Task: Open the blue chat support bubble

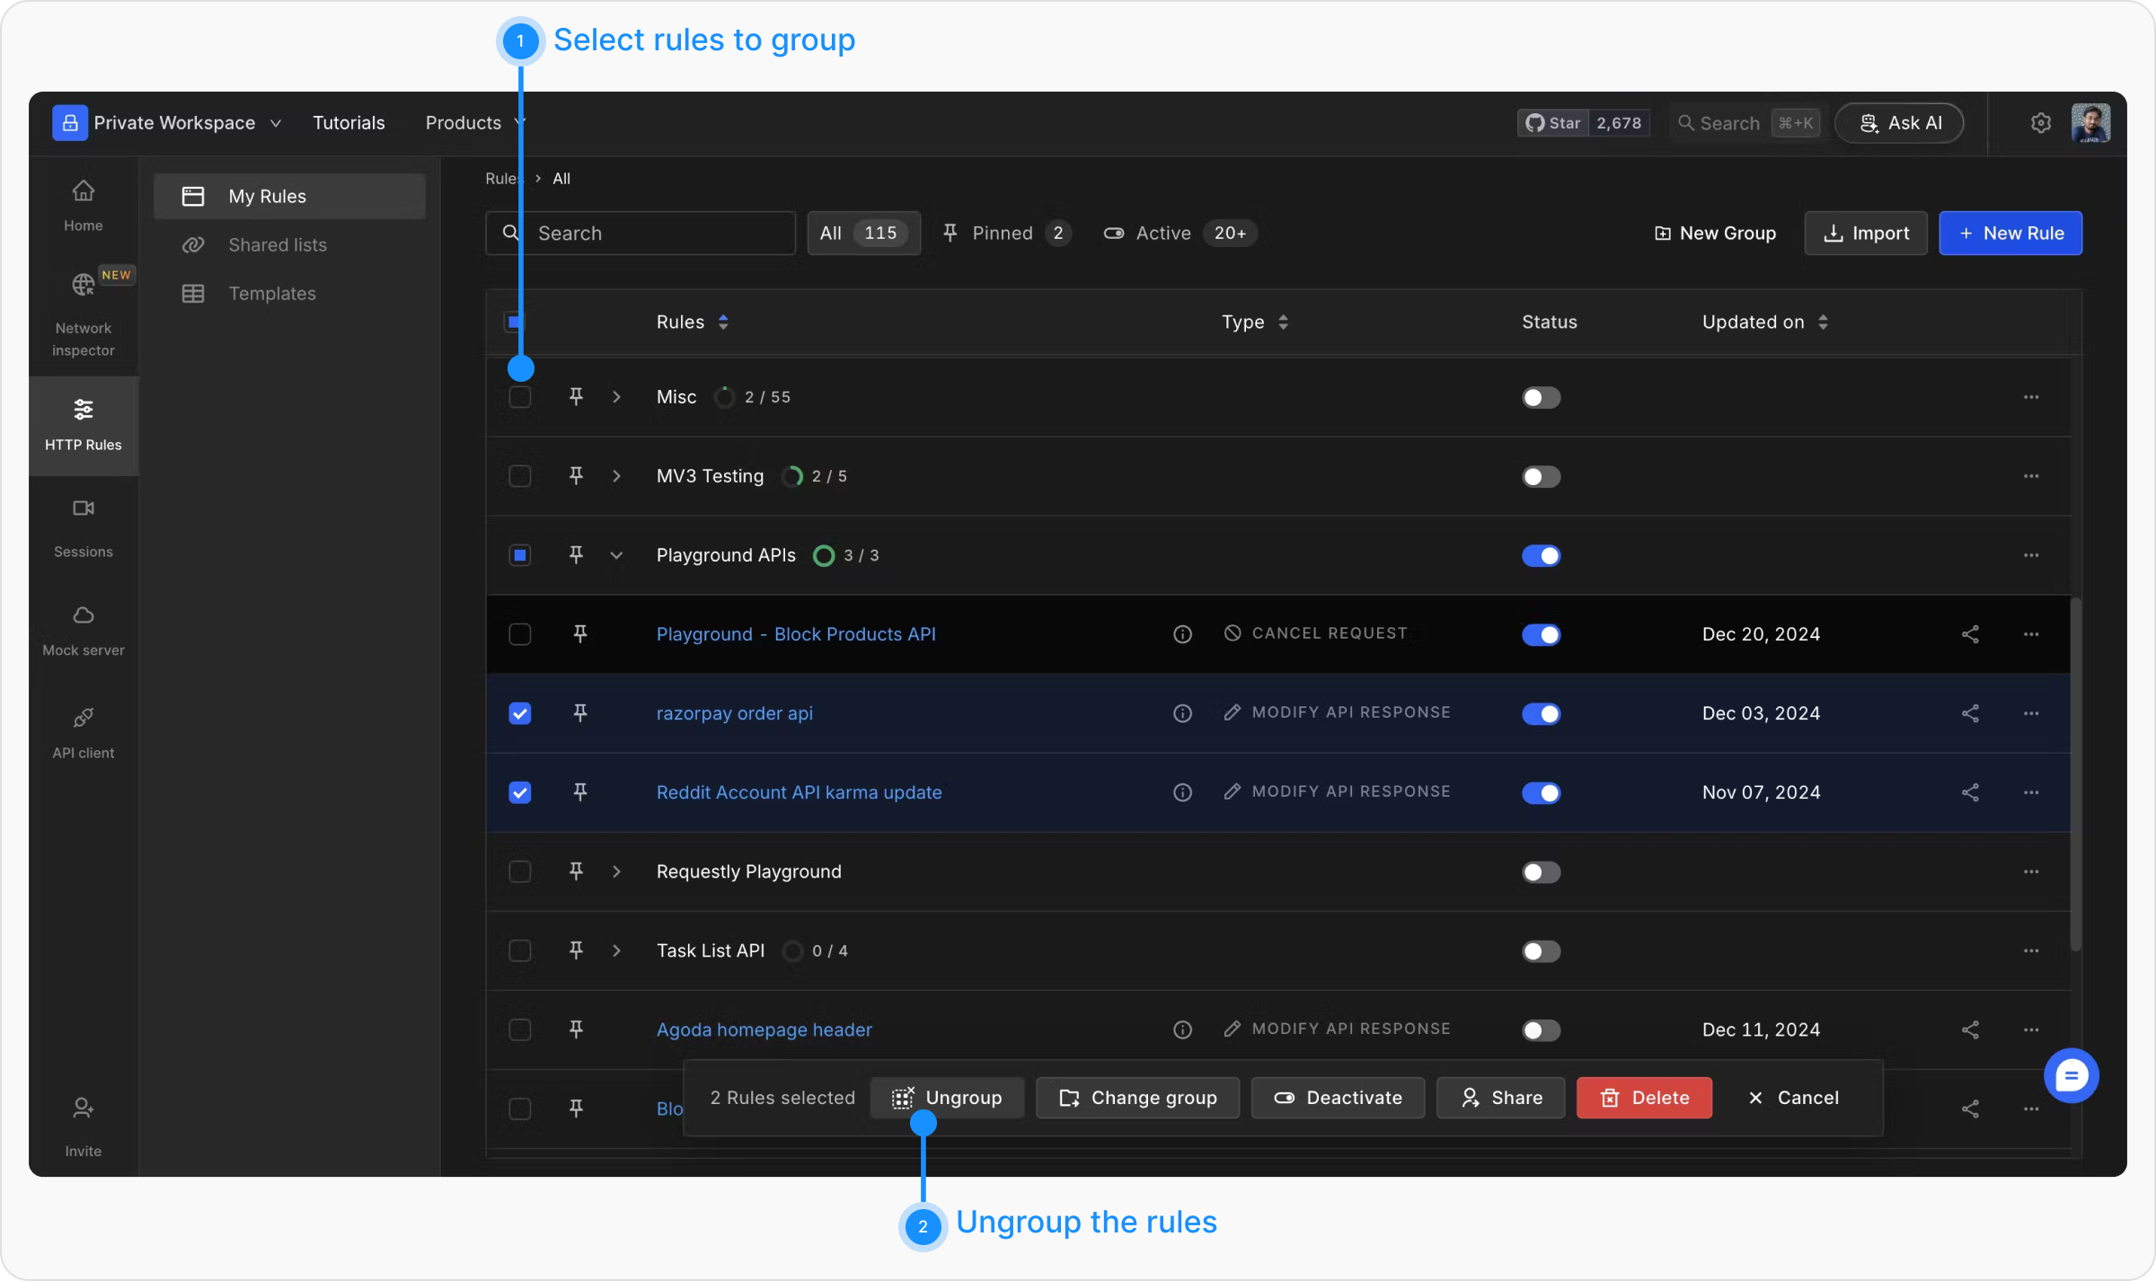Action: tap(2071, 1075)
